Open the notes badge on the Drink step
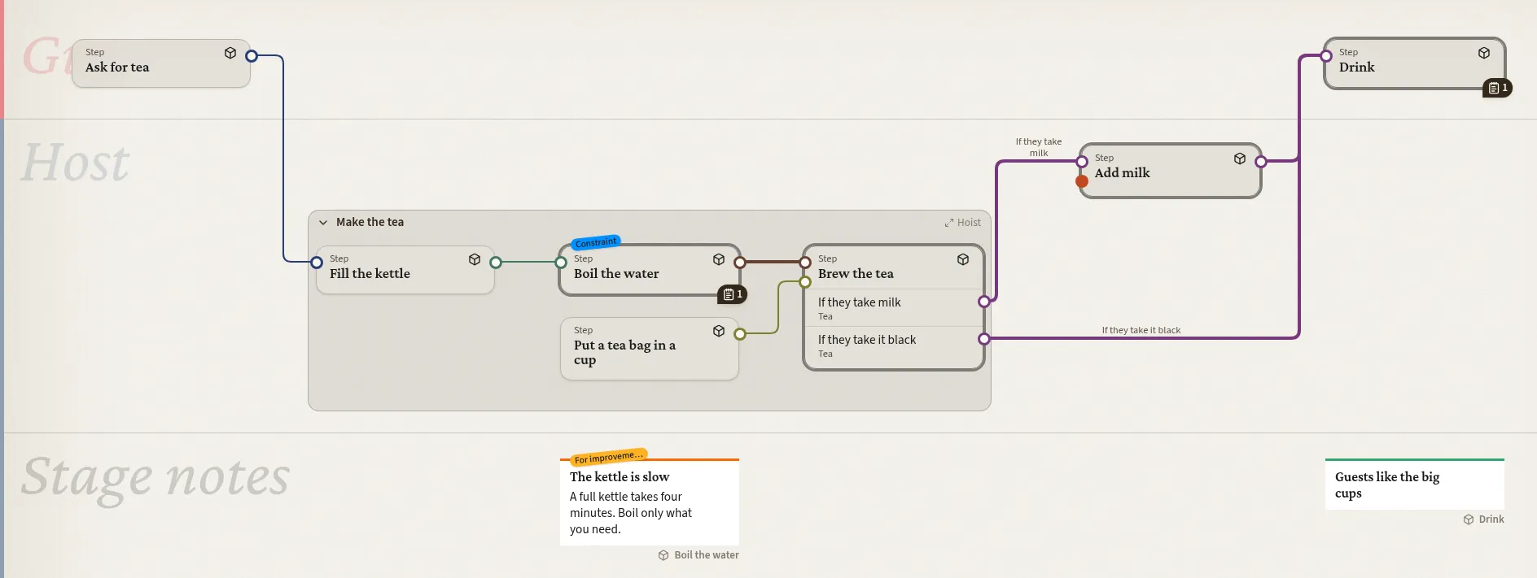 1498,88
